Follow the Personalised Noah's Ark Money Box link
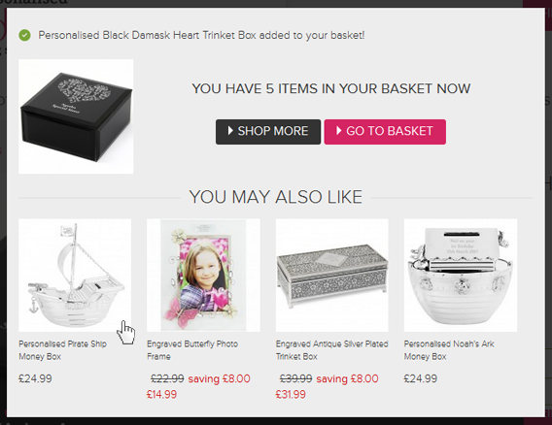The width and height of the screenshot is (552, 425). point(449,350)
